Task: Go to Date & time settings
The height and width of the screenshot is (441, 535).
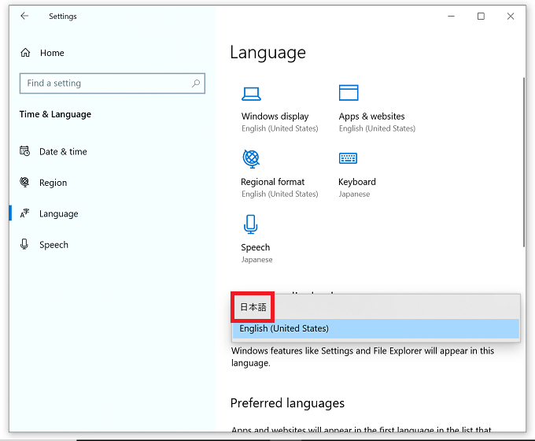Action: [x=63, y=151]
